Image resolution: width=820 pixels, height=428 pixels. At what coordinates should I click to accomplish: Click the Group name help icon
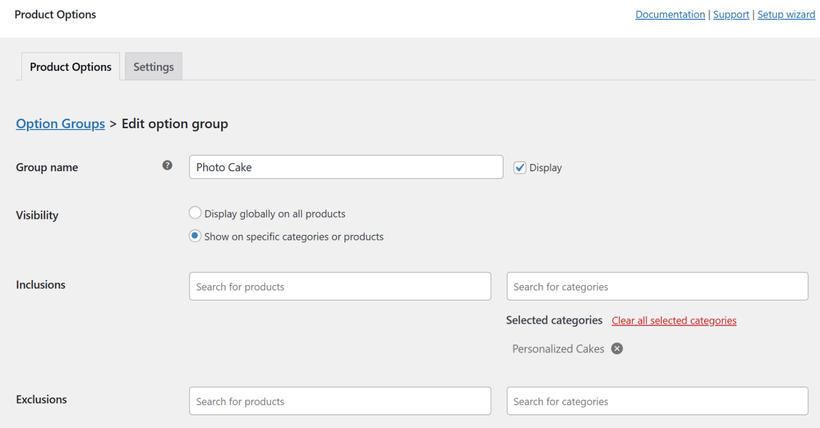[x=167, y=165]
